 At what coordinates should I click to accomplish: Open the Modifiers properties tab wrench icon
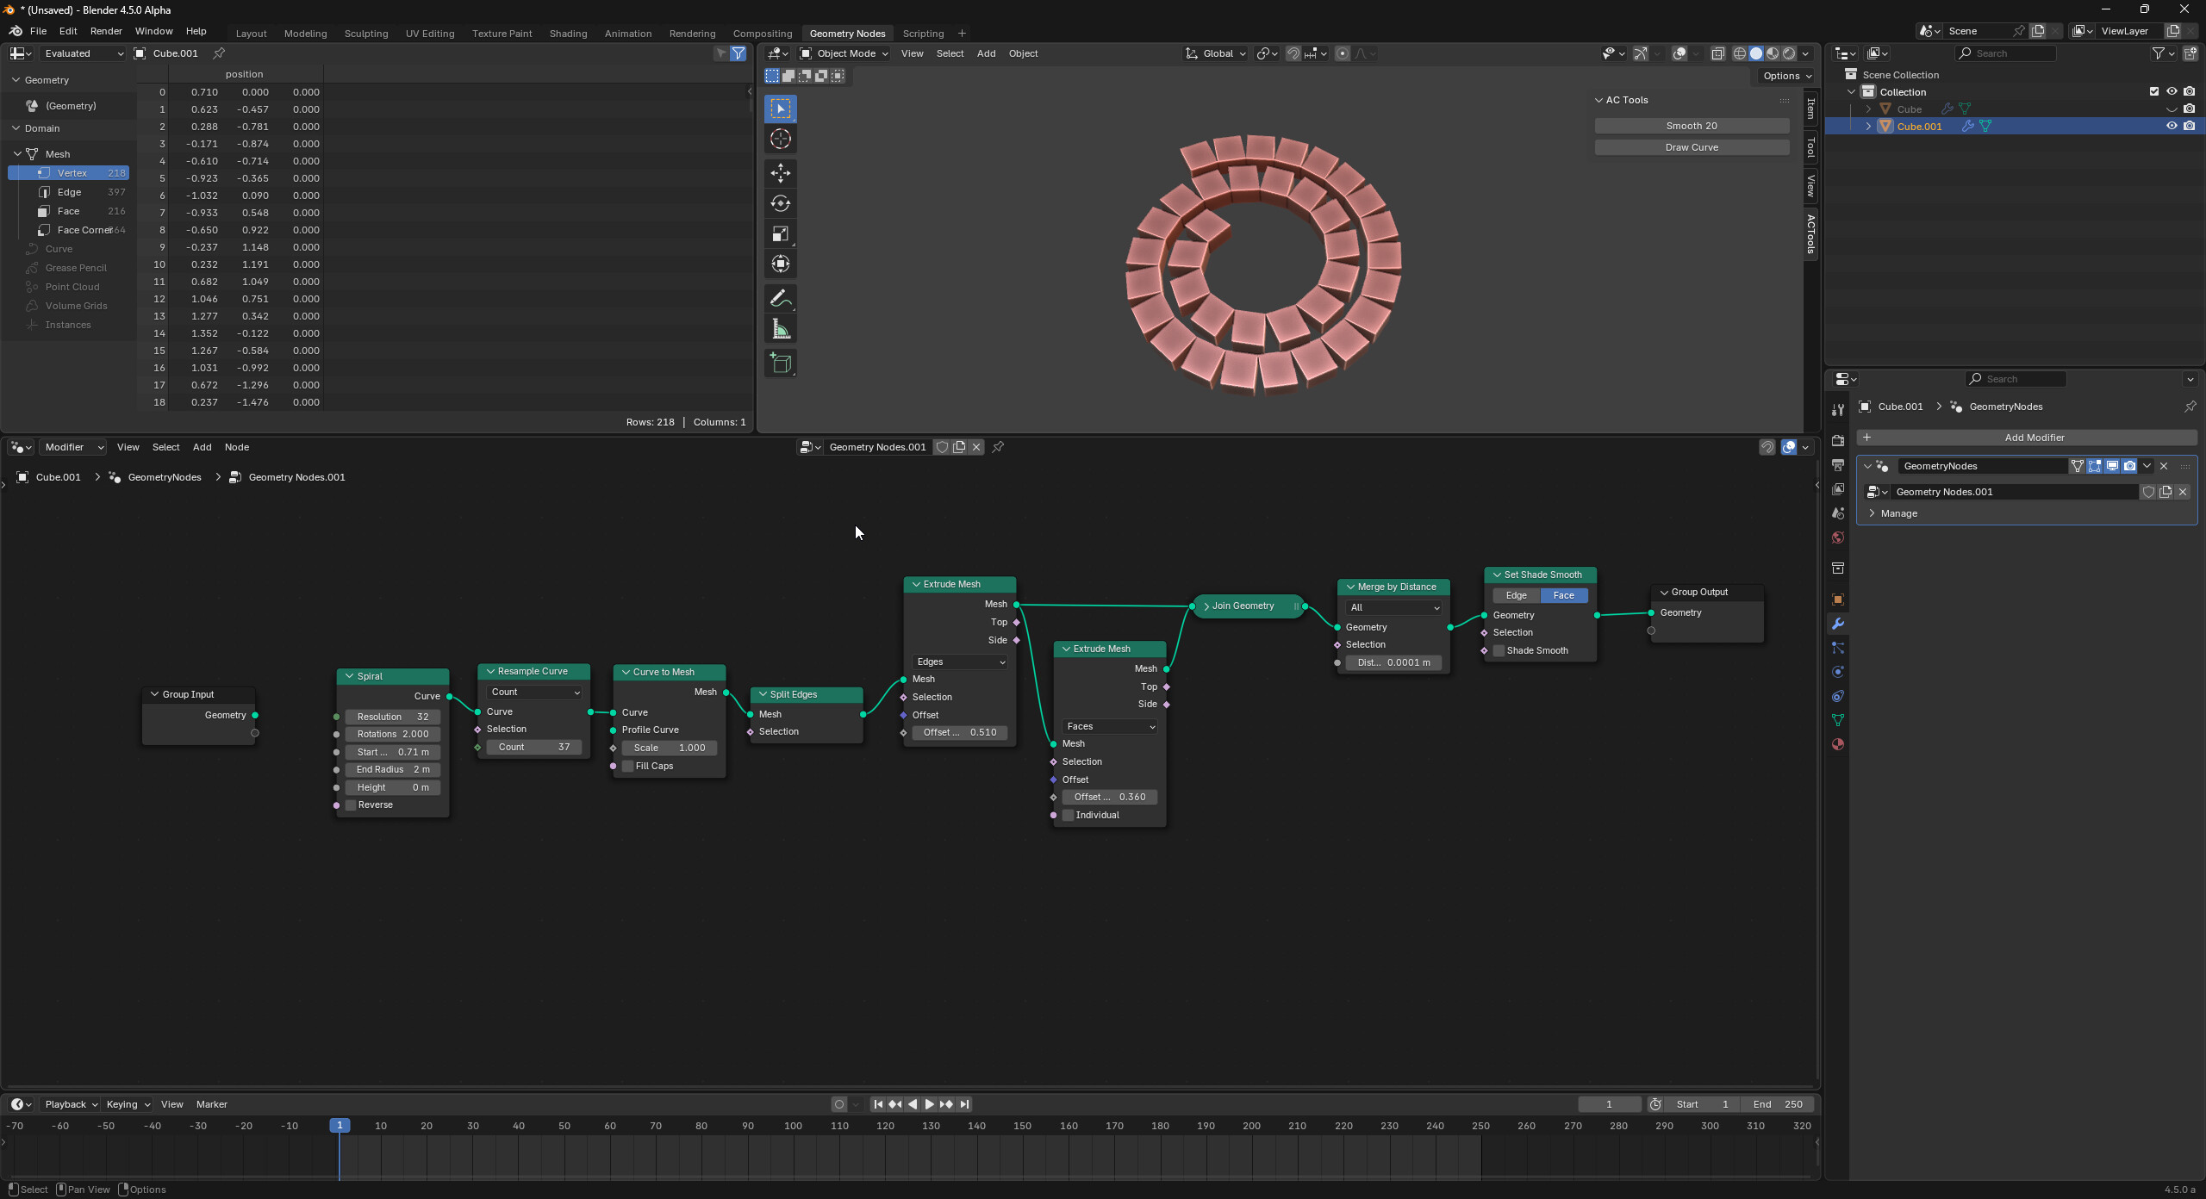pos(1837,624)
